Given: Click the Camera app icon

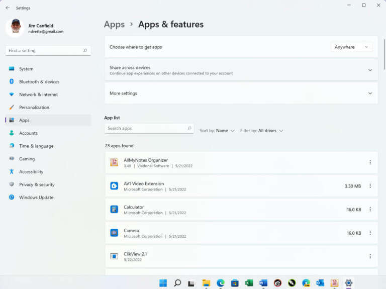Looking at the screenshot, I should point(114,233).
